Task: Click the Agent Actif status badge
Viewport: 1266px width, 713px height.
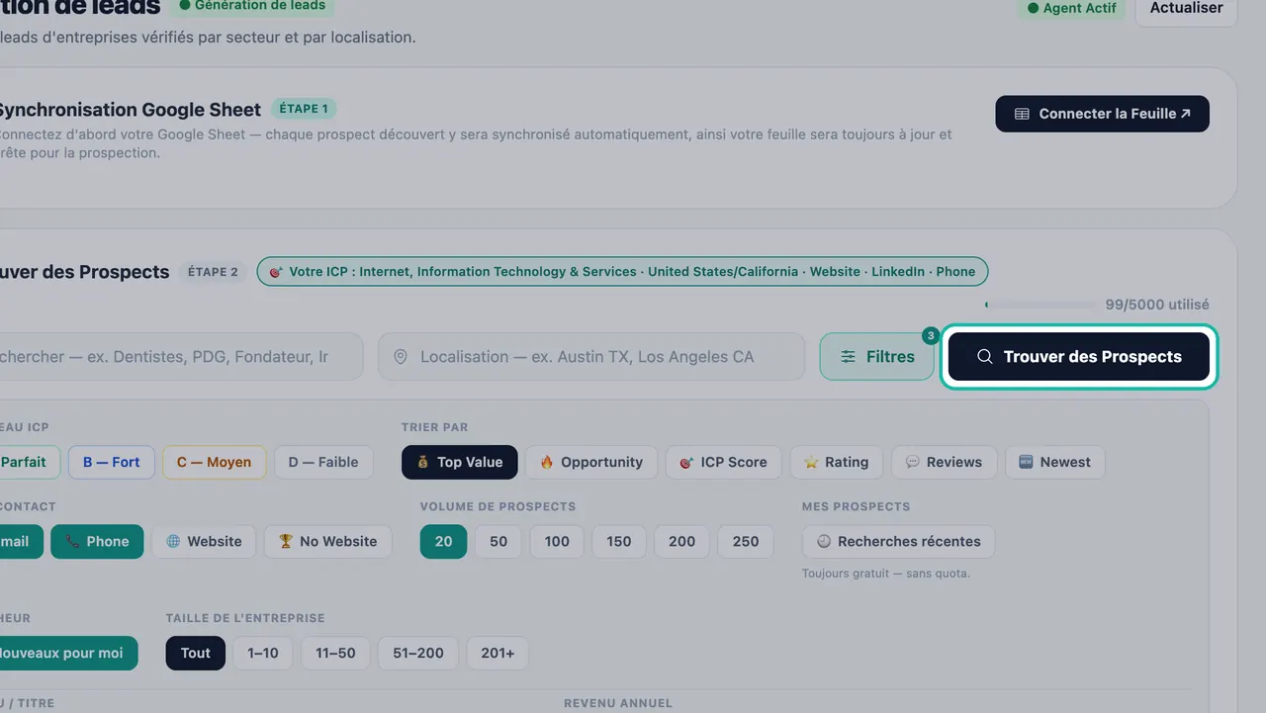Action: (1071, 8)
